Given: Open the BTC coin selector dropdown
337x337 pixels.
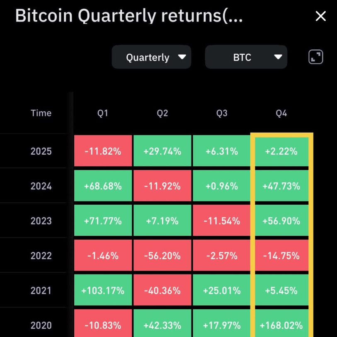Looking at the screenshot, I should [246, 57].
